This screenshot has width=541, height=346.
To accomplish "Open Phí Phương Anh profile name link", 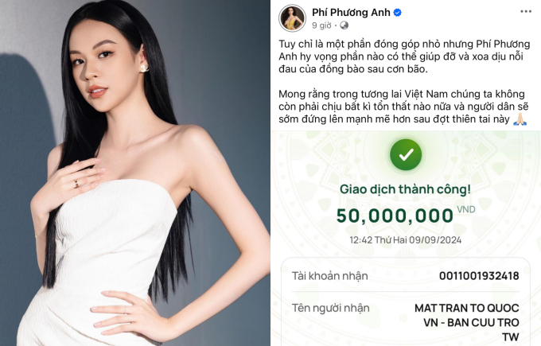I will tap(351, 13).
